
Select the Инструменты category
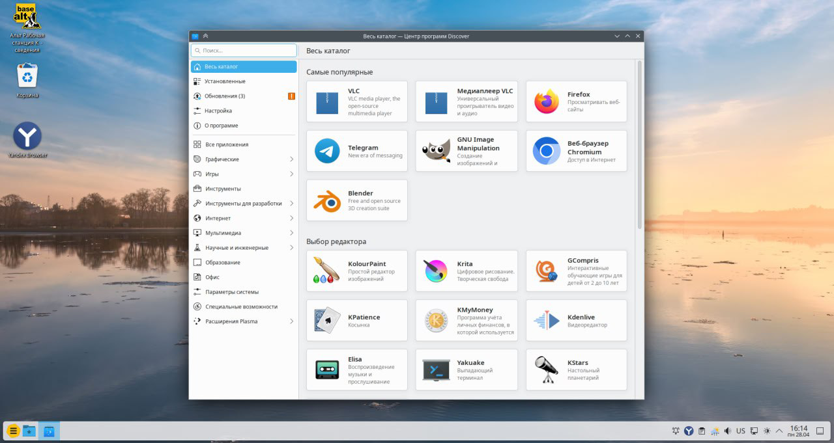(x=244, y=189)
